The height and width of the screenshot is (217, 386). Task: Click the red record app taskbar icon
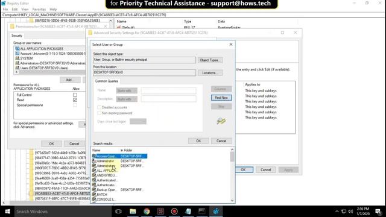(x=174, y=212)
